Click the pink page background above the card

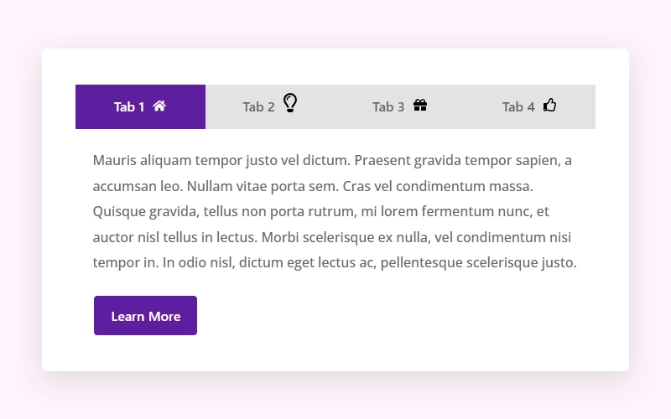click(335, 23)
